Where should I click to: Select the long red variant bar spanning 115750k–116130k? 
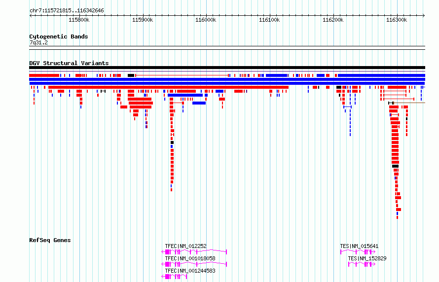point(168,87)
